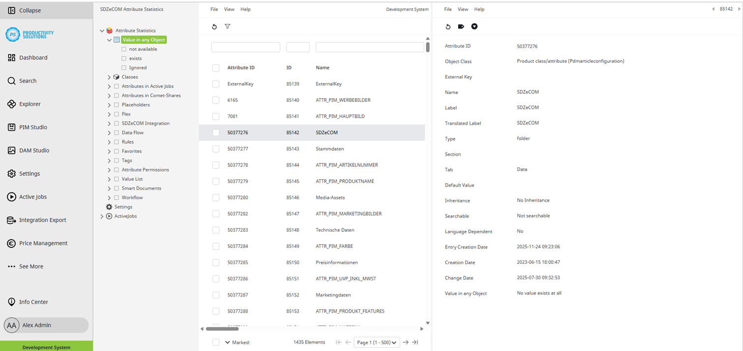This screenshot has width=743, height=351.
Task: Open the filter icon in the list toolbar
Action: (228, 27)
